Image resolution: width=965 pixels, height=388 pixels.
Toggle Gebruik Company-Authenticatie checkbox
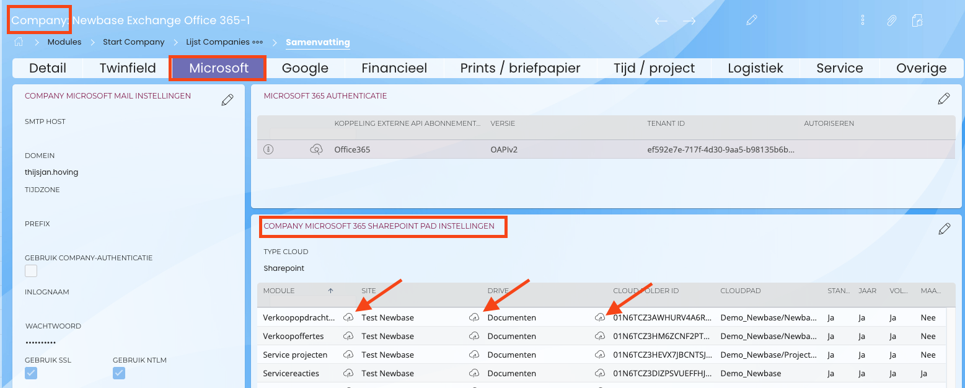(31, 271)
